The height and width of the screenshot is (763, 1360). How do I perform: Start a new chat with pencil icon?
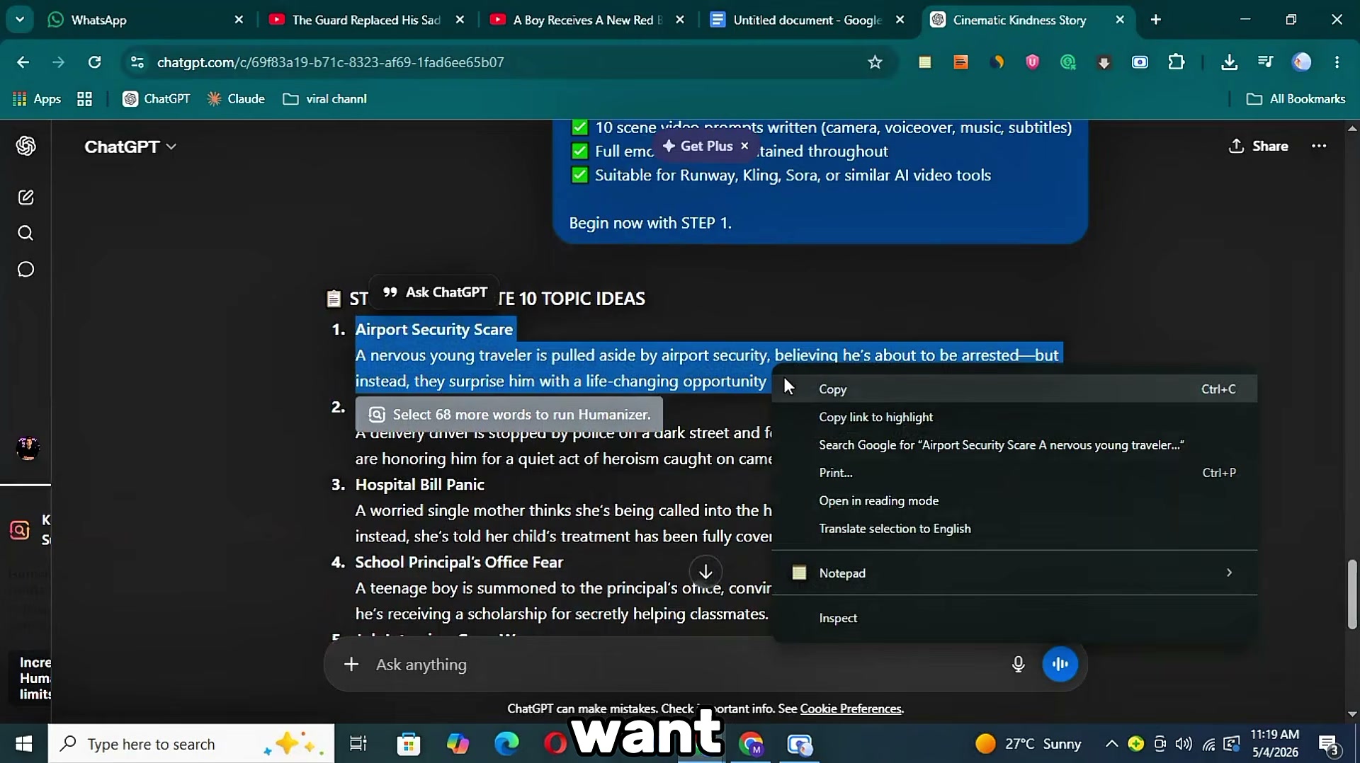[x=26, y=197]
